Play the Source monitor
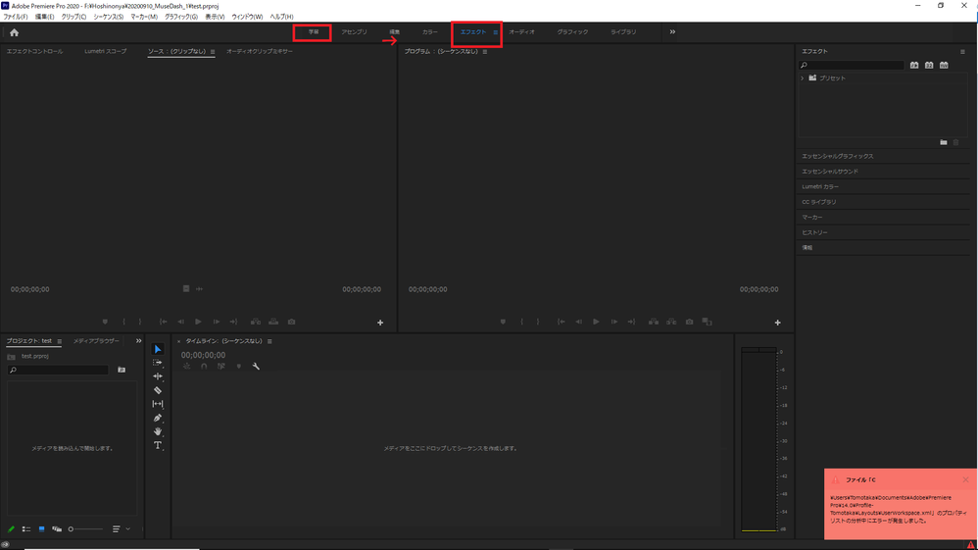 [198, 323]
